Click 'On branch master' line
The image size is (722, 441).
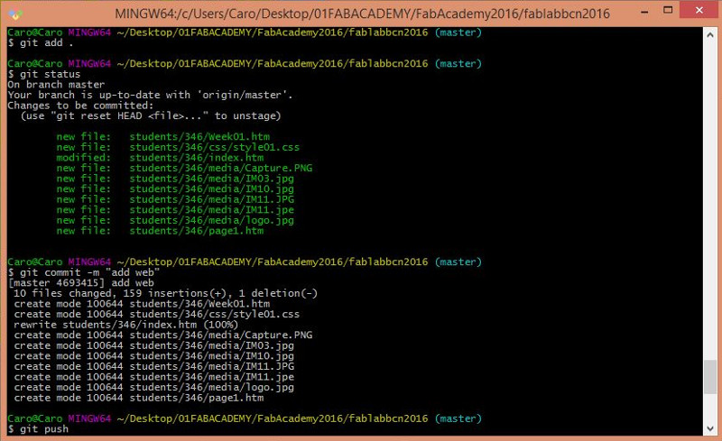pos(56,85)
